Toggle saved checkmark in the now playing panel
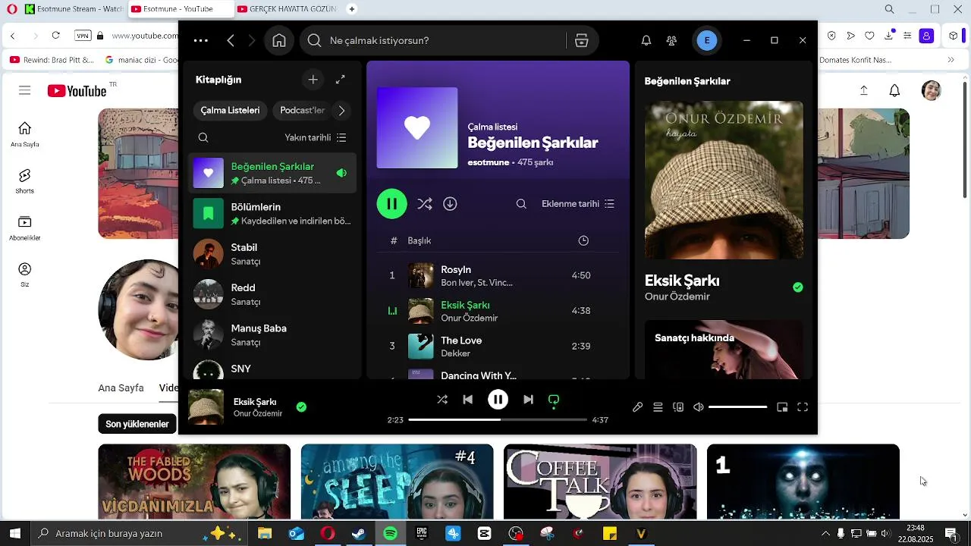The image size is (971, 546). point(797,287)
